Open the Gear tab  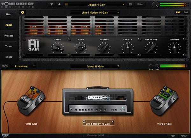tap(9, 14)
